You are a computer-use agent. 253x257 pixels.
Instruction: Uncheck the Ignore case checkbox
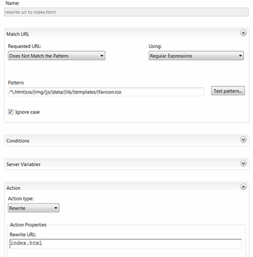click(11, 112)
